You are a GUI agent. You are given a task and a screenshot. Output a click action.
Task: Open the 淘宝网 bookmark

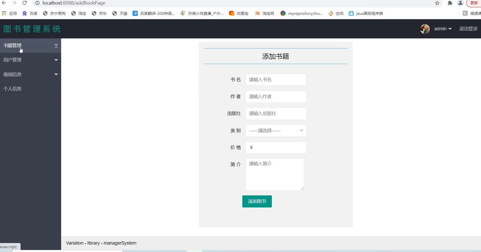pos(264,13)
